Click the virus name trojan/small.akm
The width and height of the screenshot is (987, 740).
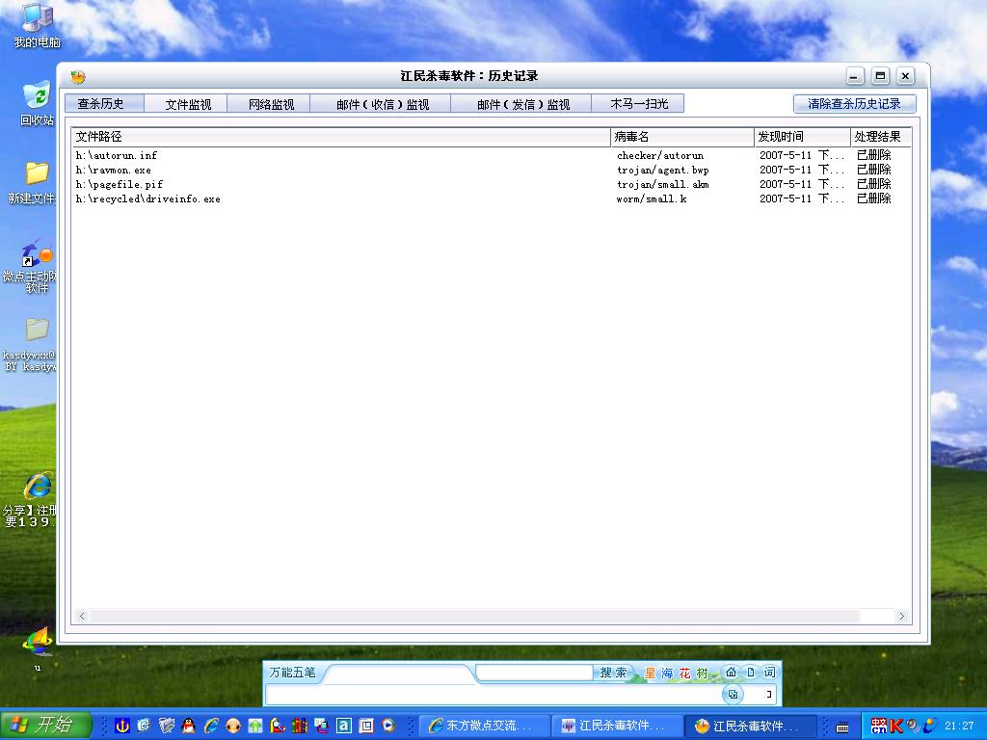[x=663, y=184]
